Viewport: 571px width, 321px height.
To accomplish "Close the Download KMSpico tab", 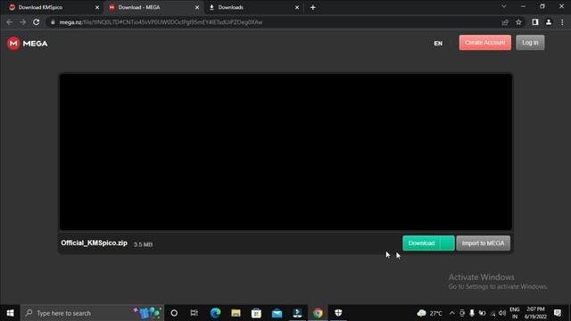I will pos(97,7).
